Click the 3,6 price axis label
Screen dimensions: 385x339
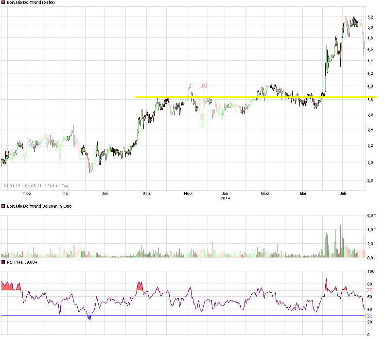point(370,114)
